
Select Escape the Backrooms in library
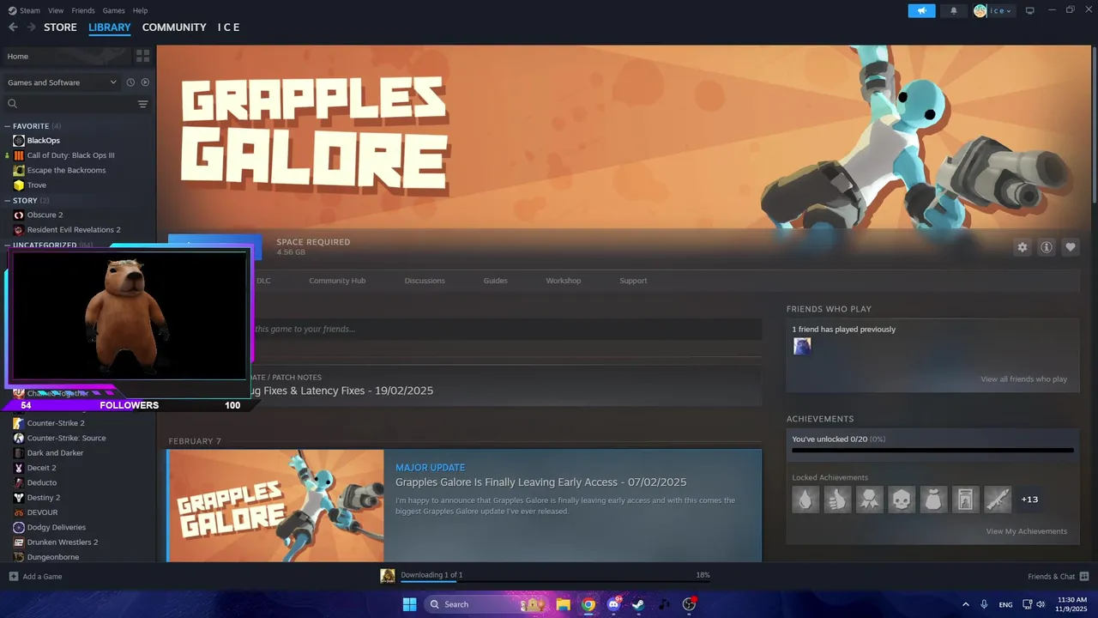point(66,170)
